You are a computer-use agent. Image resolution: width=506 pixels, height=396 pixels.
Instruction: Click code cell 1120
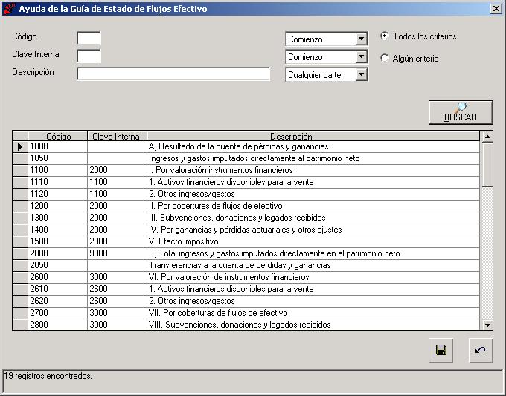pos(58,195)
